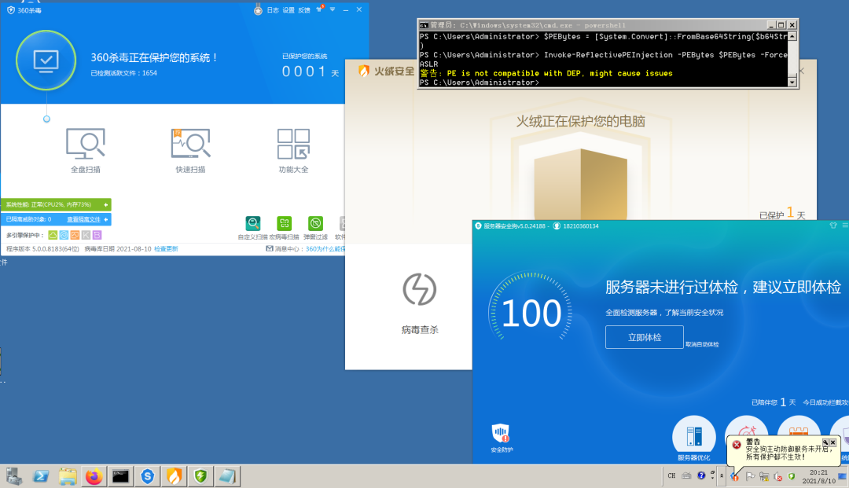Click 取消自动体检 link in 服务器安全狗
Screen dimensions: 849x488
coord(702,345)
